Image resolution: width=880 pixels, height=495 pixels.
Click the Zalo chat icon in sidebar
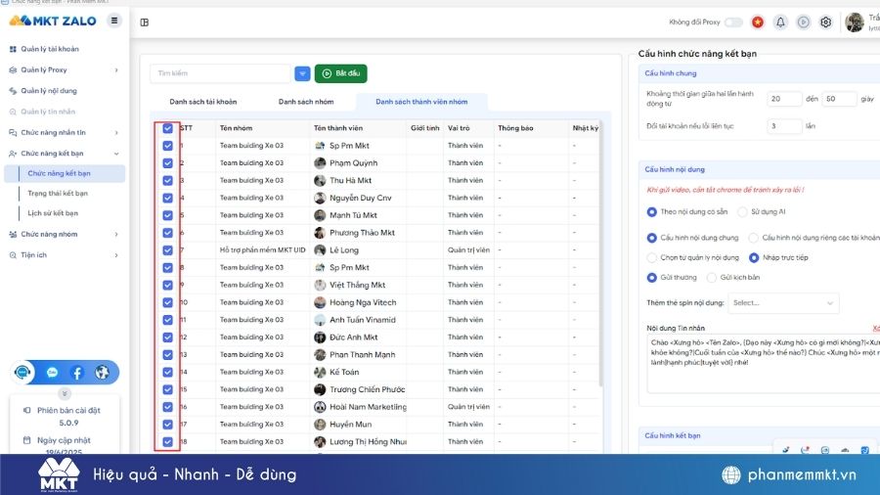(52, 373)
